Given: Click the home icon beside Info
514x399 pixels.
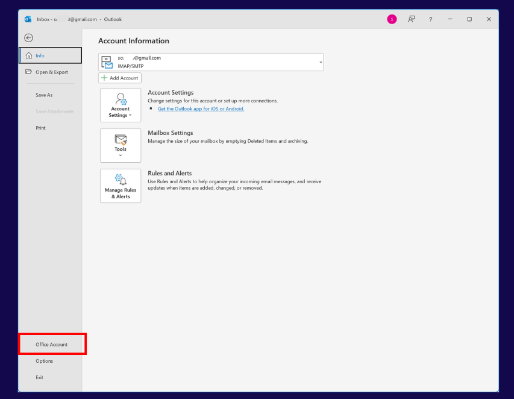Looking at the screenshot, I should tap(29, 55).
